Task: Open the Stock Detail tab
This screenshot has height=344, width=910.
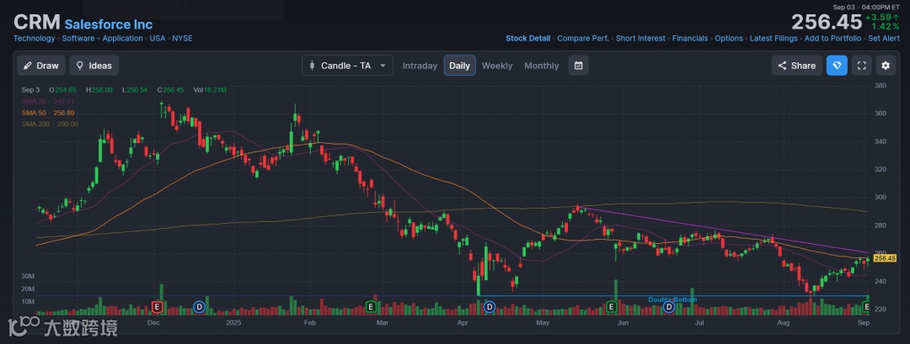Action: point(528,38)
